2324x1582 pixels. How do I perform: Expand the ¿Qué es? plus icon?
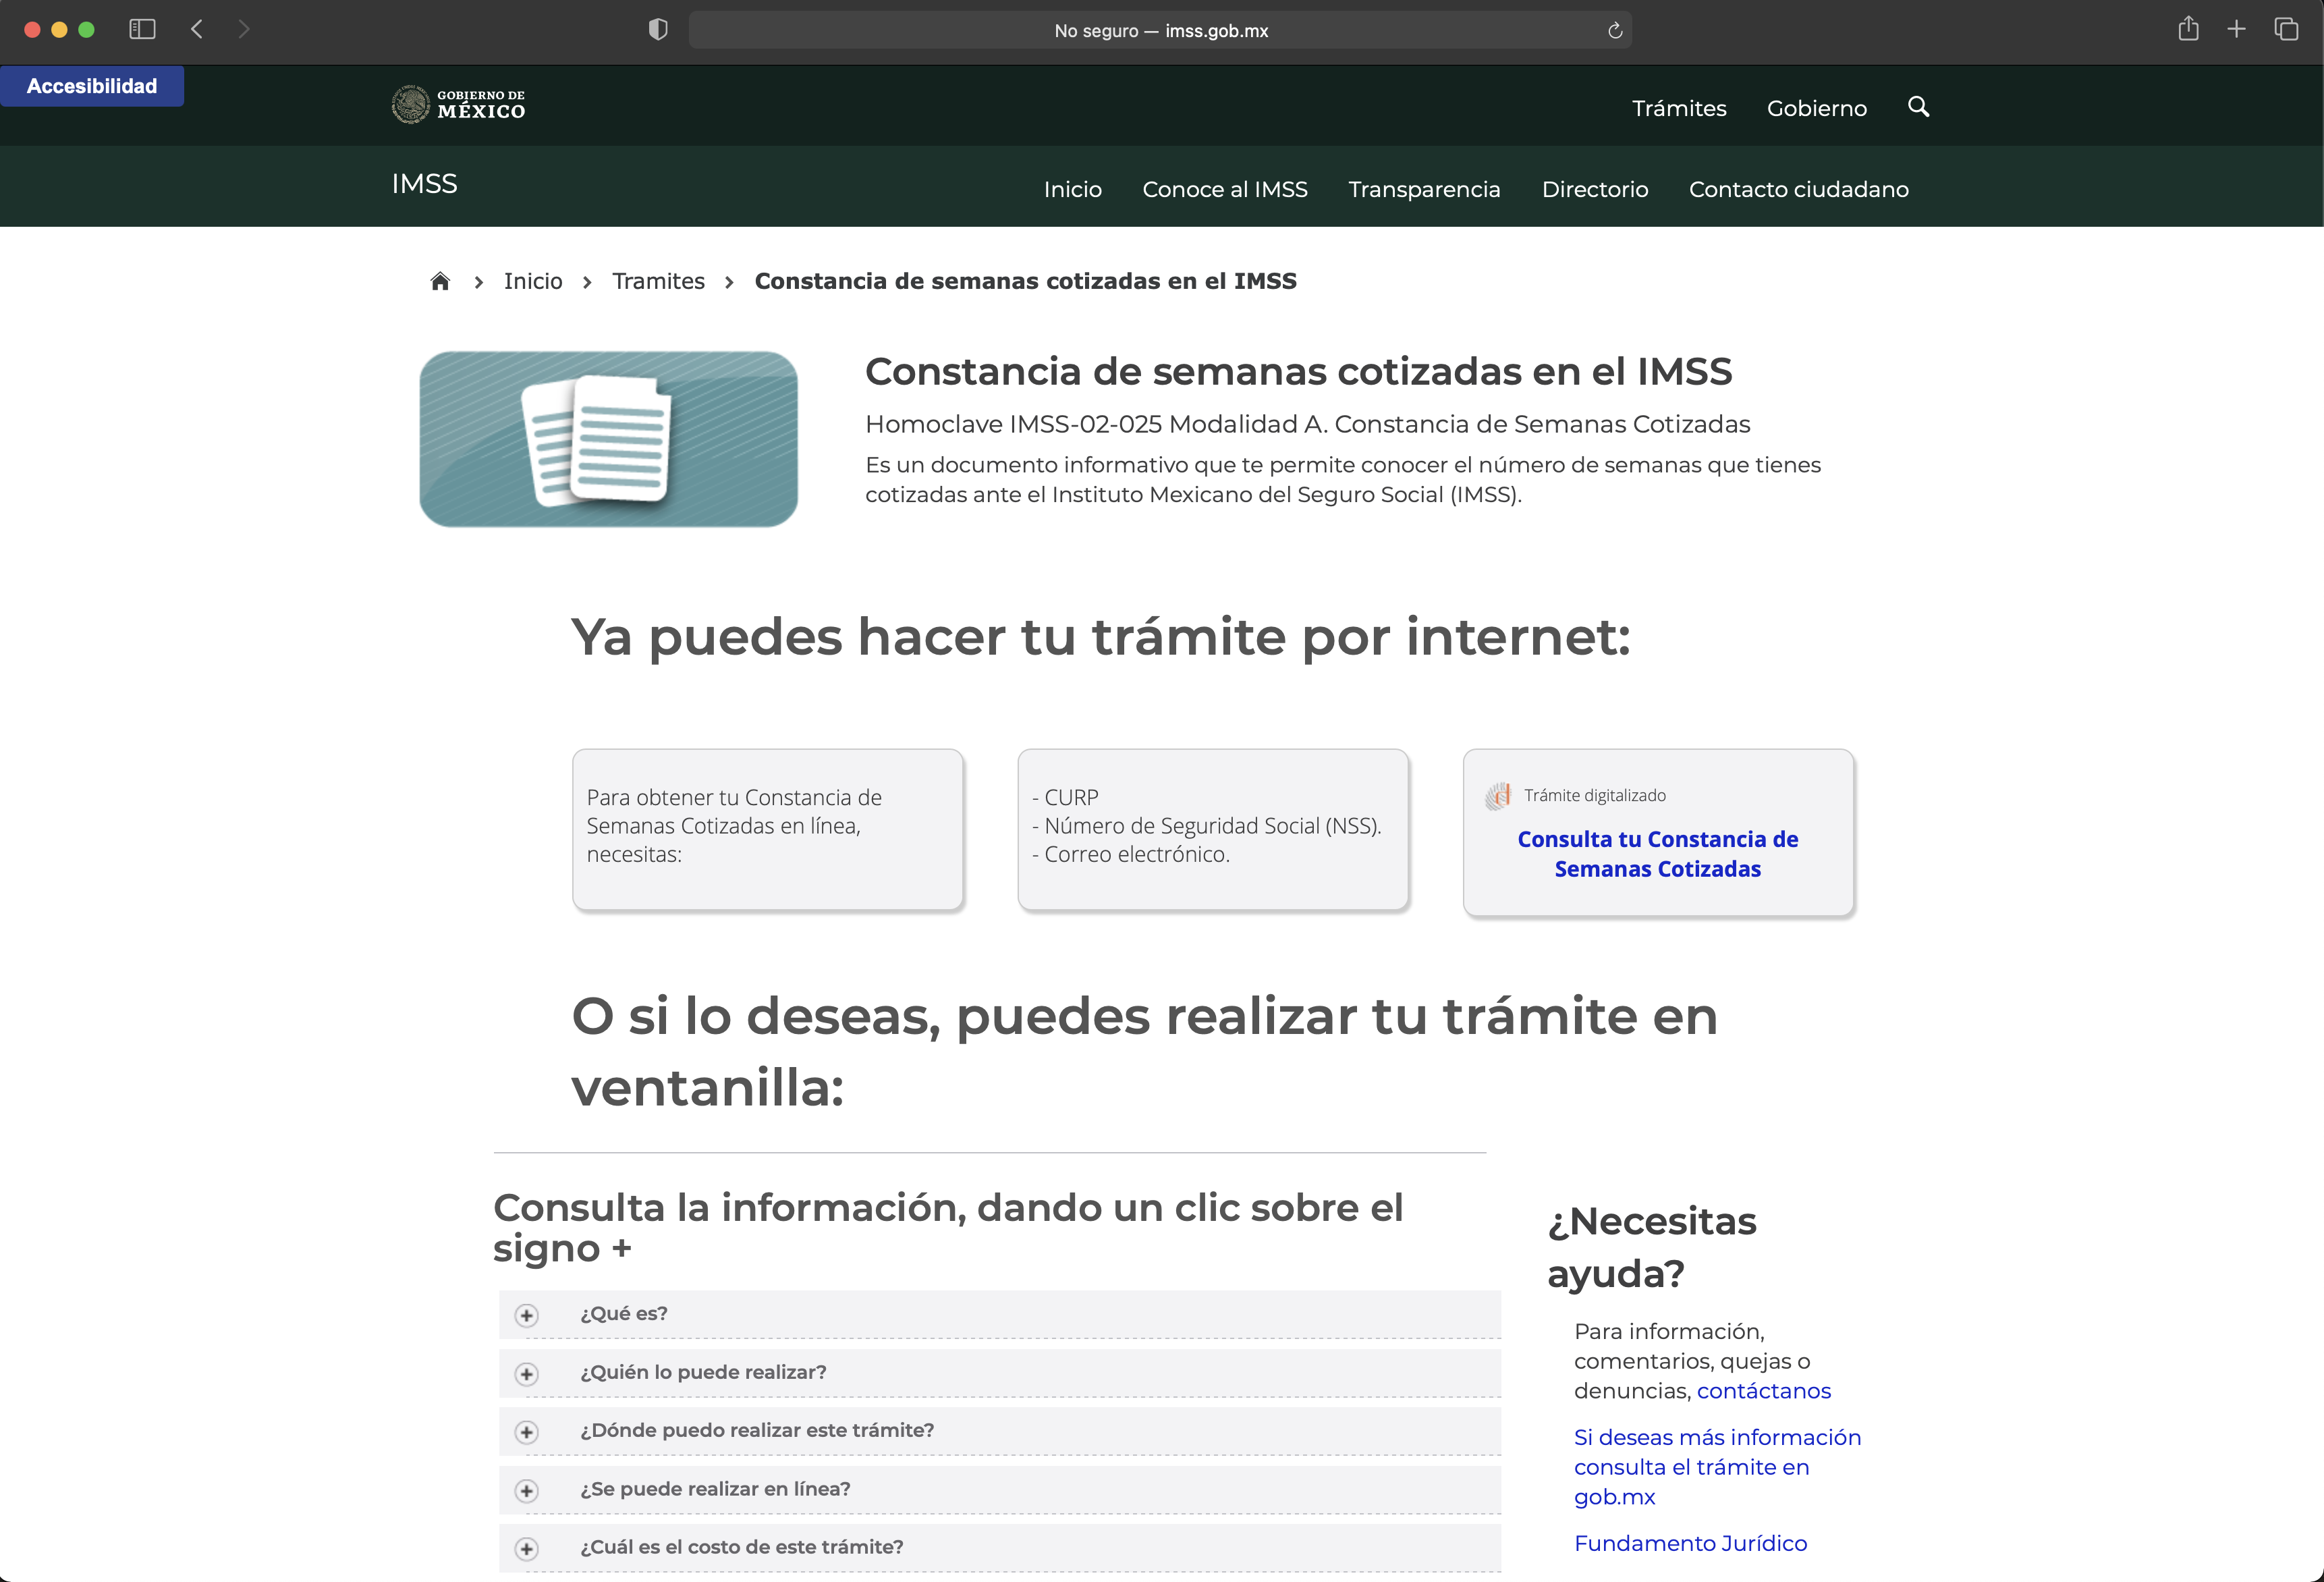pos(527,1315)
